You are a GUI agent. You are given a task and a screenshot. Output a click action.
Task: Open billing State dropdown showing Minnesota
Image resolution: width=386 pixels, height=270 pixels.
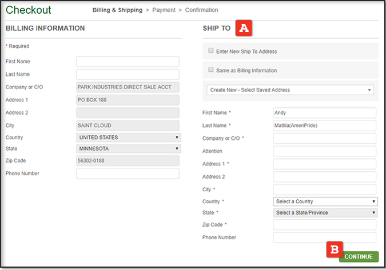[128, 149]
